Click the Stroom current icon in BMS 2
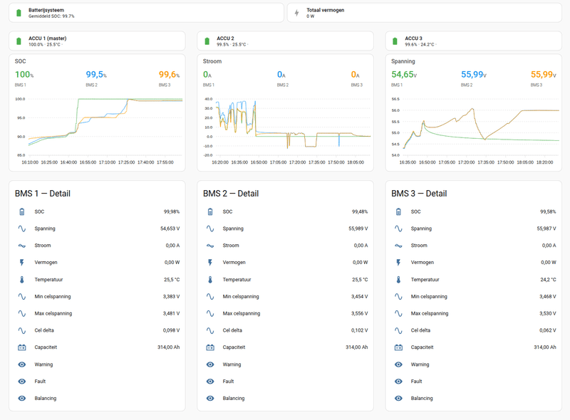Screen dimensions: 570x420 pos(210,246)
